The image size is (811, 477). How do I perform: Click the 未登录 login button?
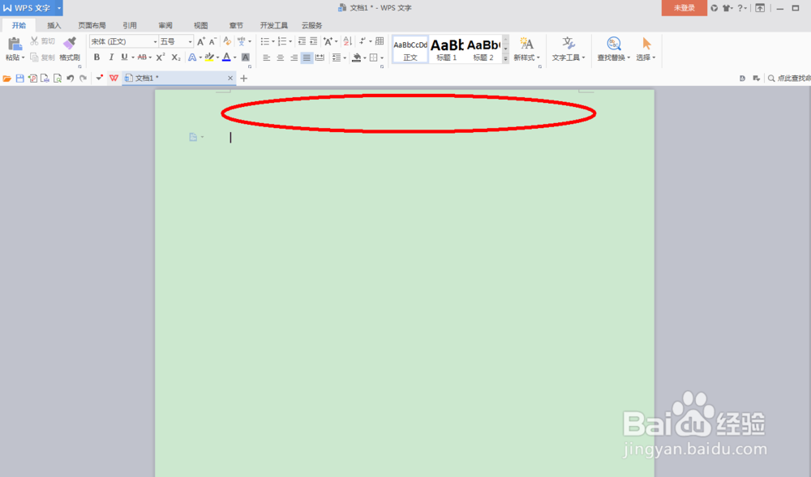point(684,8)
